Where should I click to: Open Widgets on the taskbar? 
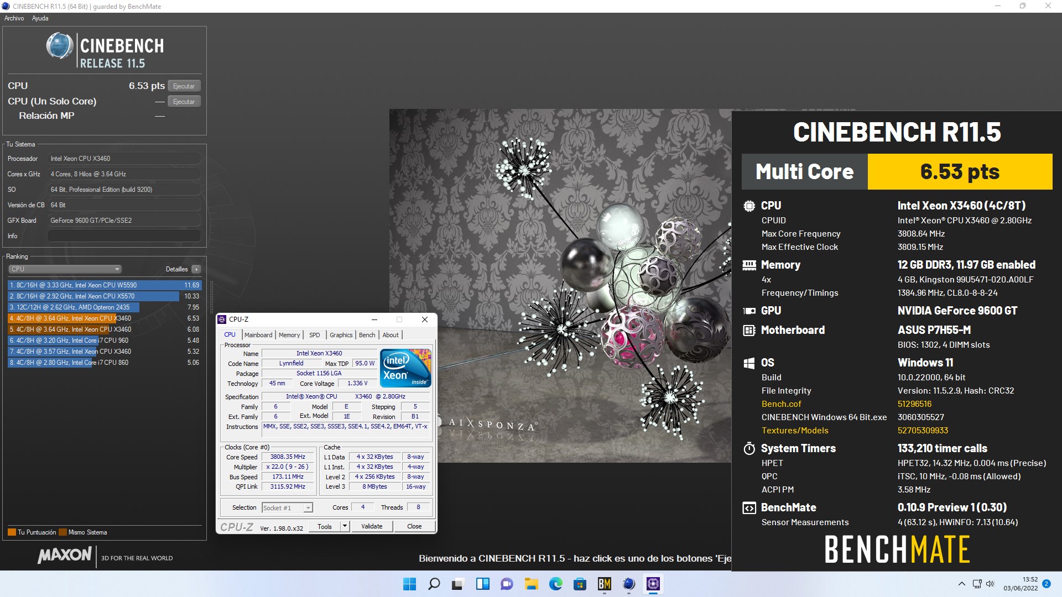point(483,584)
